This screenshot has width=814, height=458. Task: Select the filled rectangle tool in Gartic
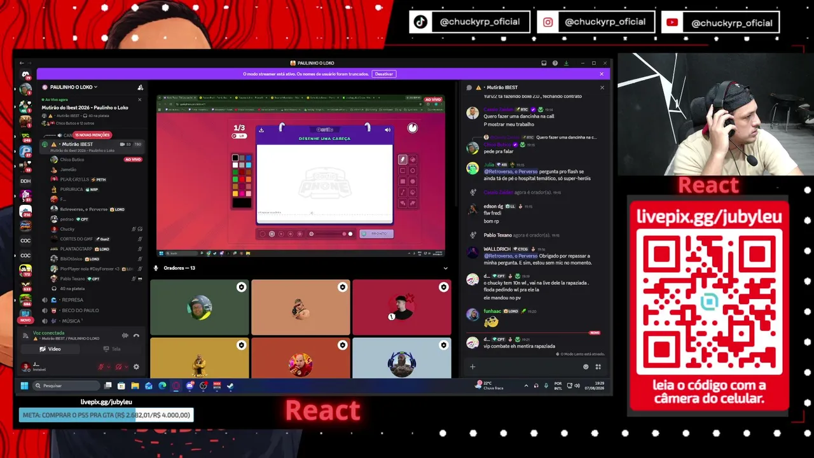tap(403, 181)
